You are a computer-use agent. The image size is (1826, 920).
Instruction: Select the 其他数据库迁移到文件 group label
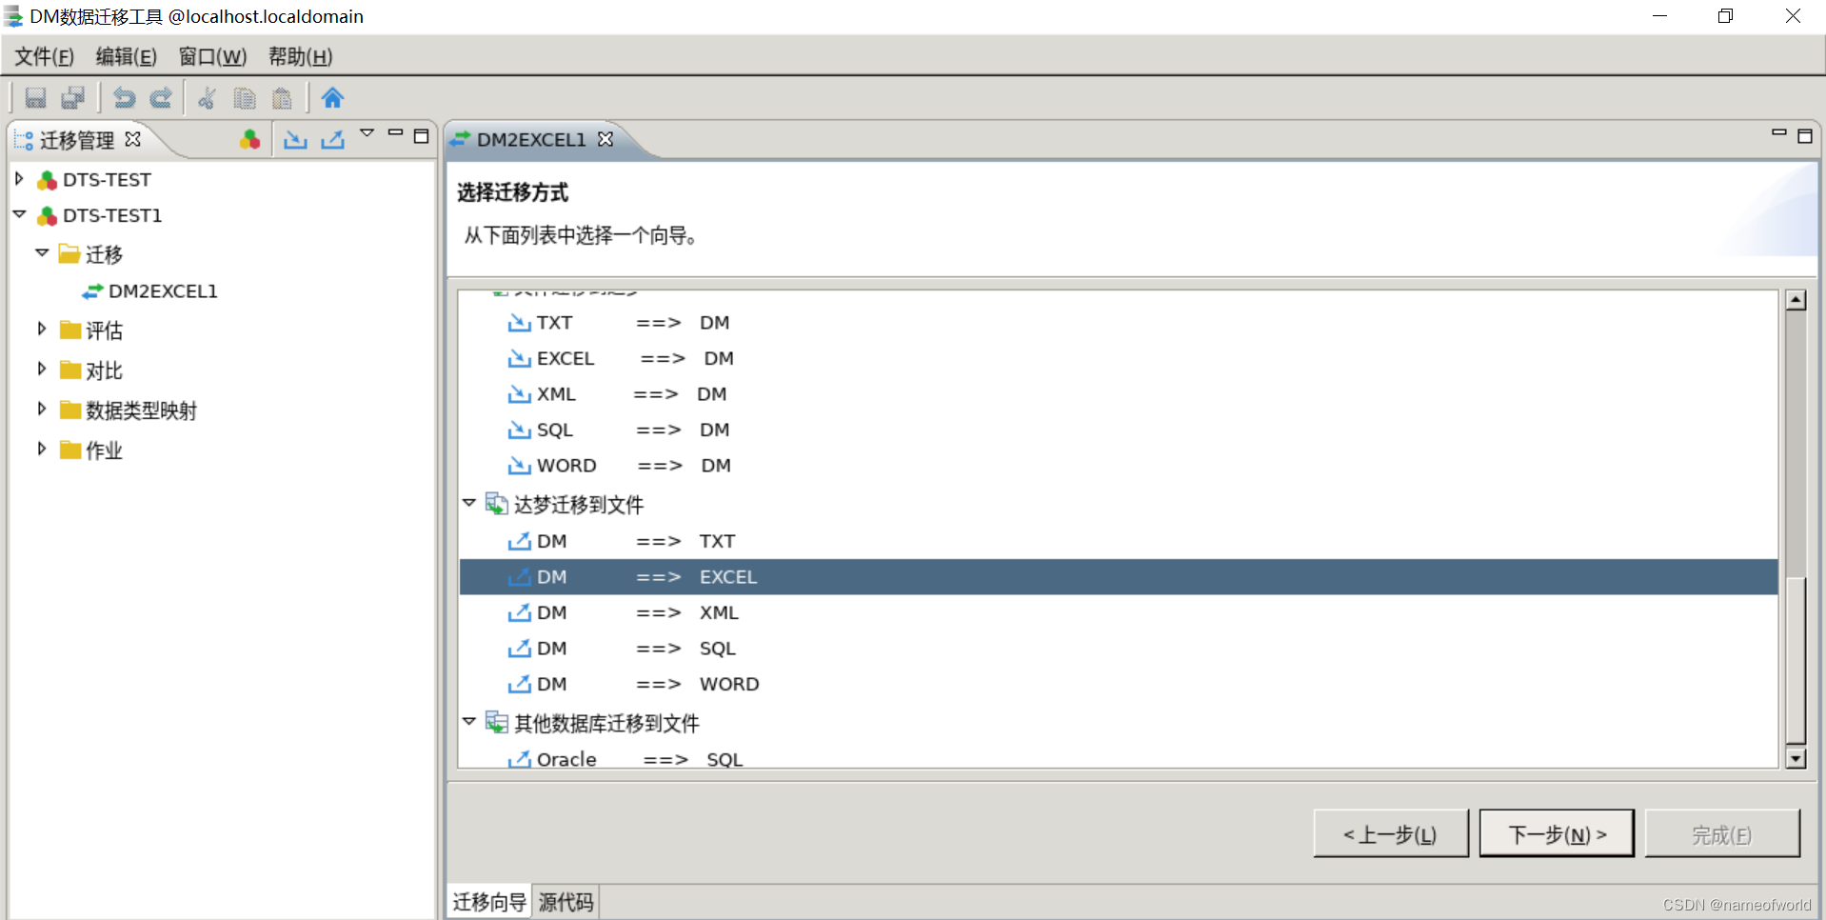tap(606, 724)
